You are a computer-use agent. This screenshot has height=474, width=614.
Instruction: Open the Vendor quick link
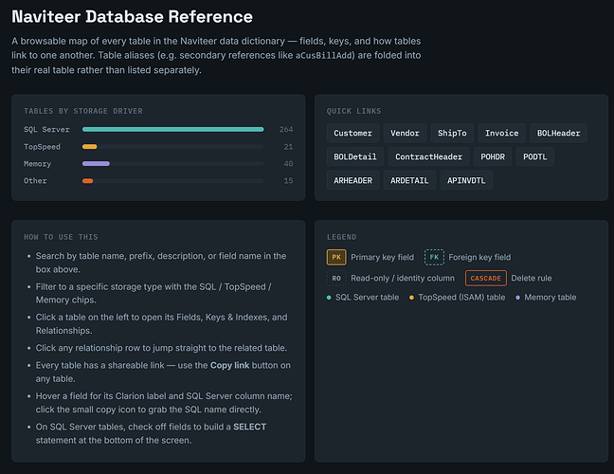405,133
